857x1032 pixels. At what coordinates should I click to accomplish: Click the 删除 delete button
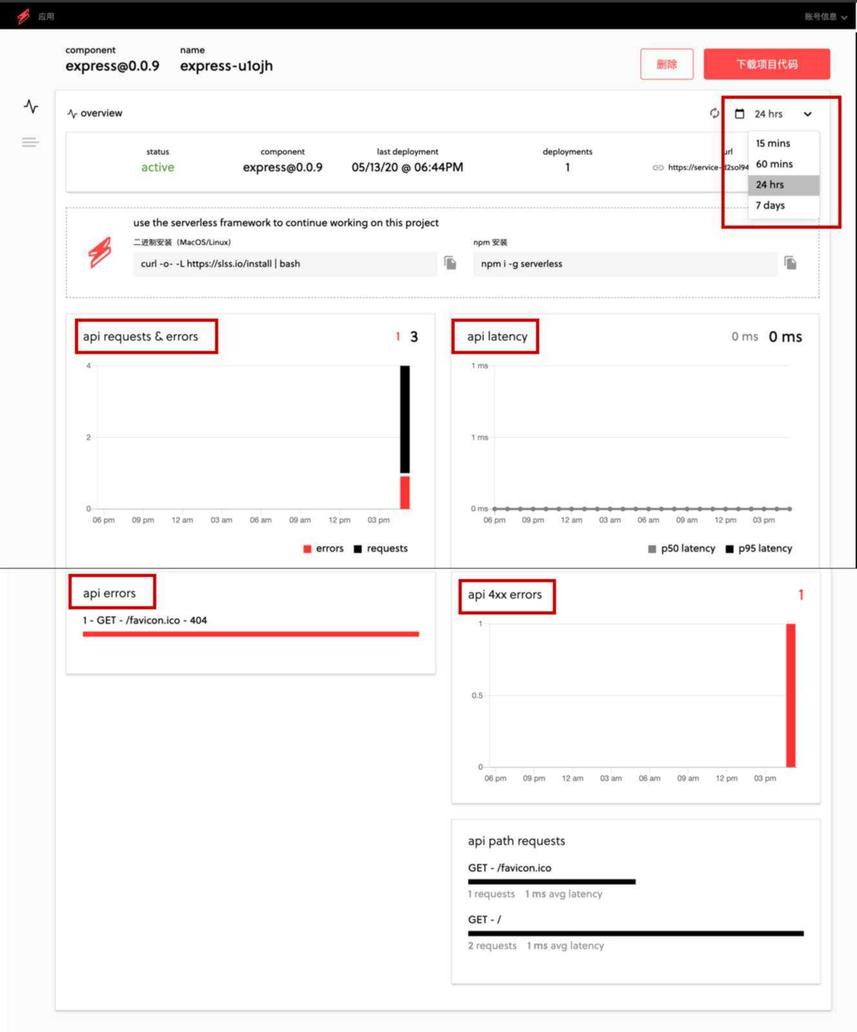[666, 64]
